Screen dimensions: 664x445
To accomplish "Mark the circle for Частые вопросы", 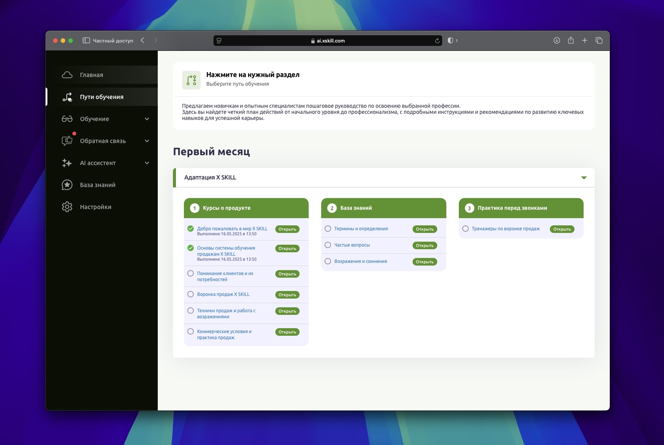I will coord(328,245).
